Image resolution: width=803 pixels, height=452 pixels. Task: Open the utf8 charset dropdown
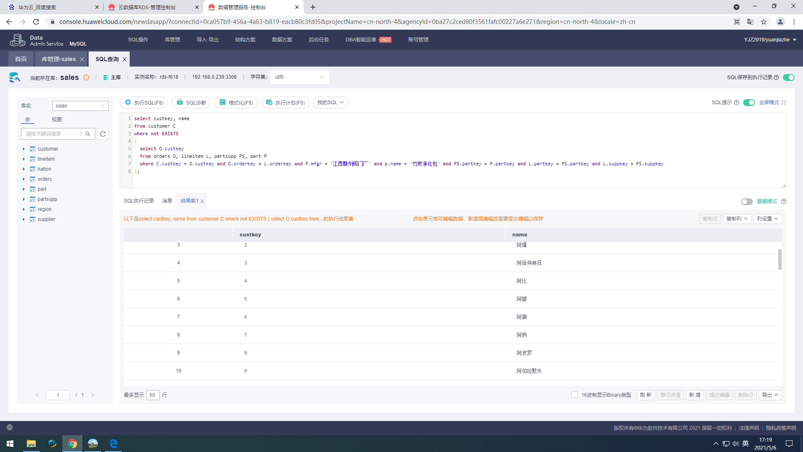pos(299,77)
